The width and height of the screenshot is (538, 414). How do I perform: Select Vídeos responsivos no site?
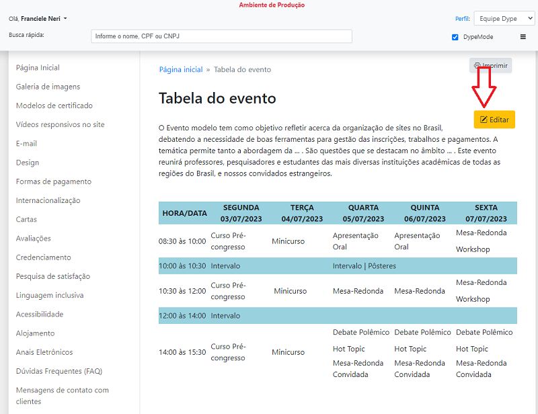(60, 124)
